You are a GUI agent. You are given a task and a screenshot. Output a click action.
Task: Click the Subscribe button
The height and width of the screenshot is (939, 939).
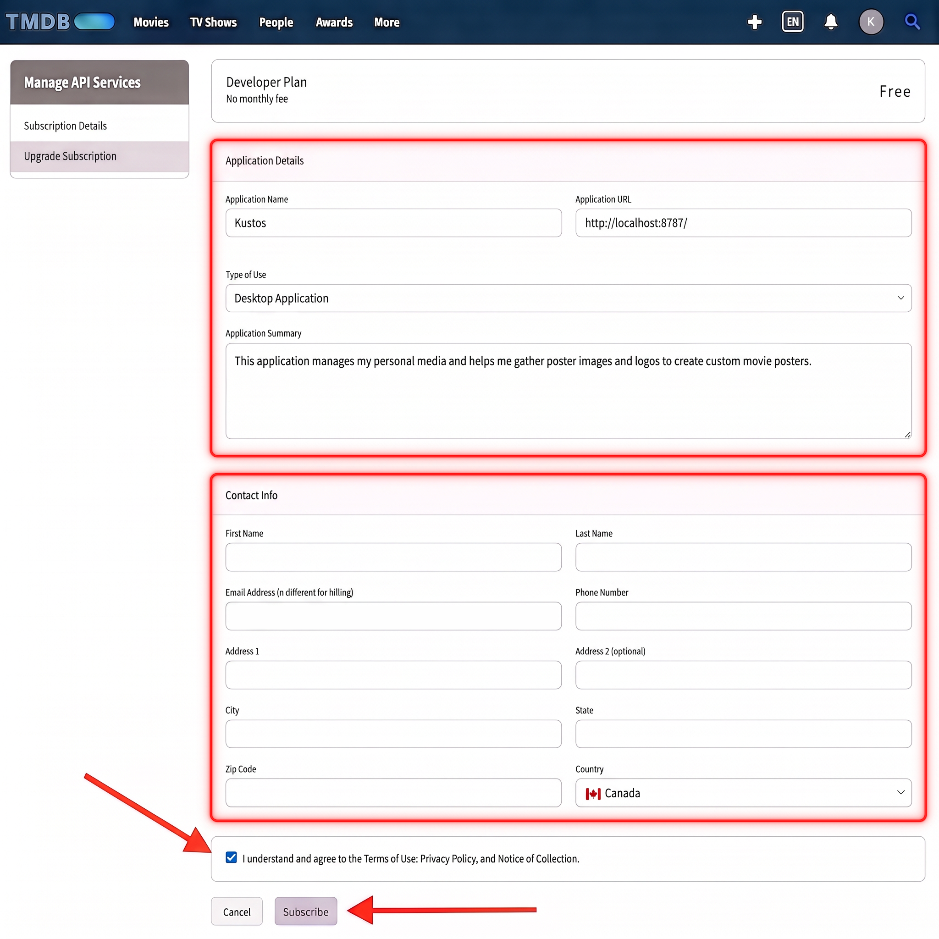click(306, 911)
